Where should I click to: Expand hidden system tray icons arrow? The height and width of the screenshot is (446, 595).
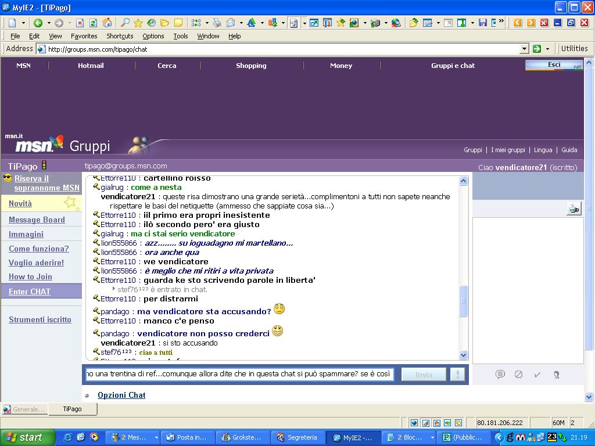point(499,437)
